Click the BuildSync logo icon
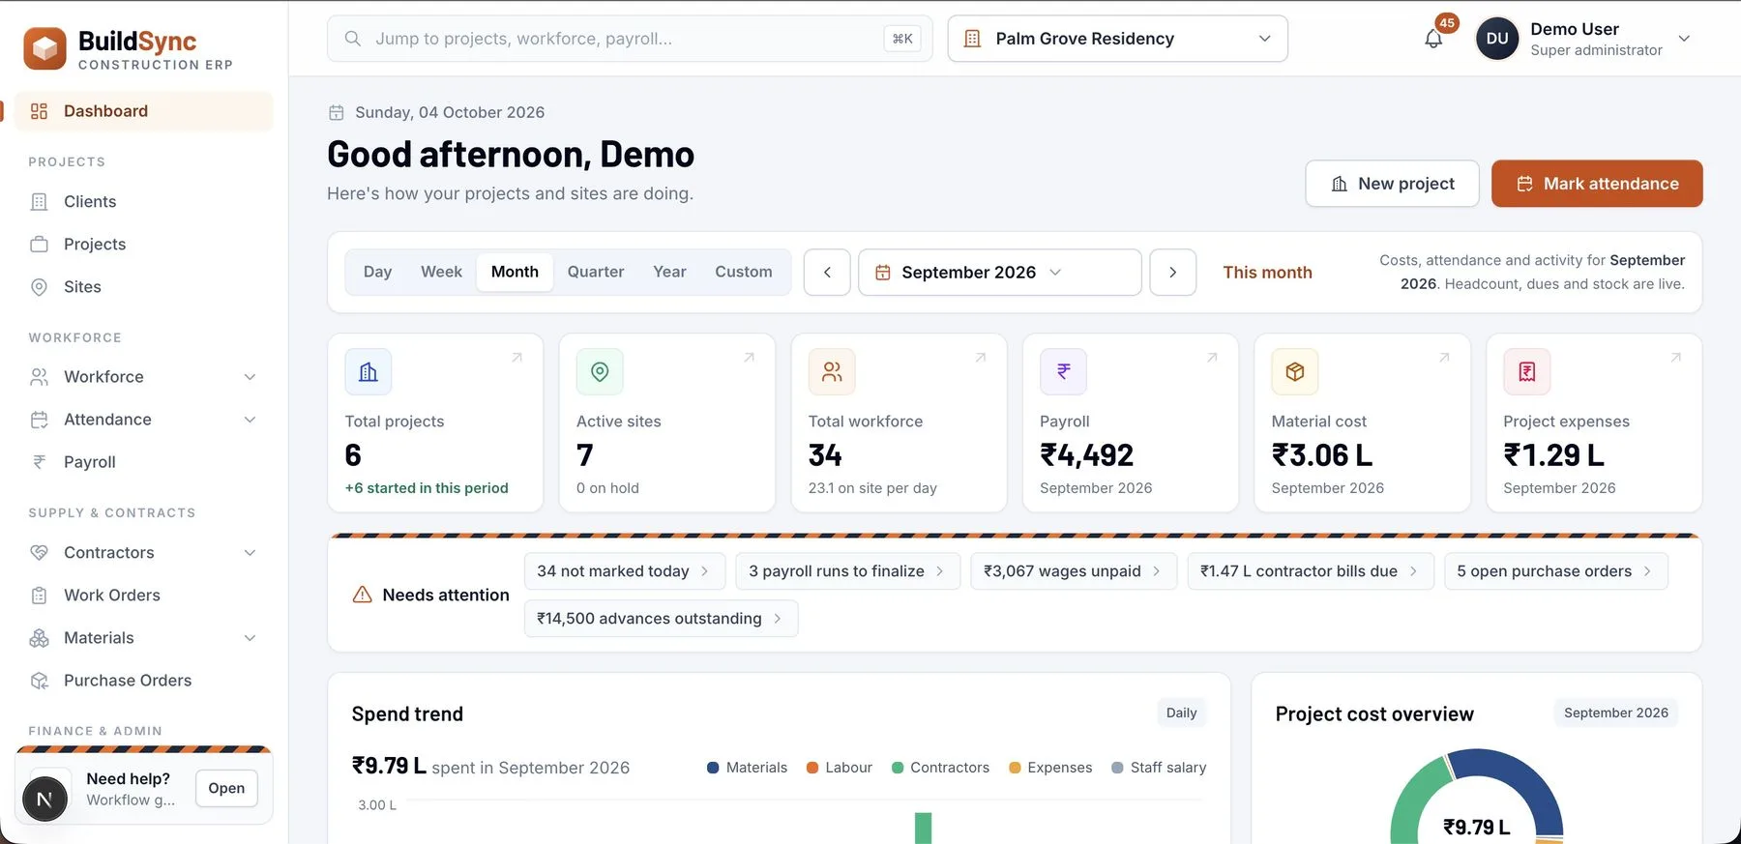 click(44, 48)
